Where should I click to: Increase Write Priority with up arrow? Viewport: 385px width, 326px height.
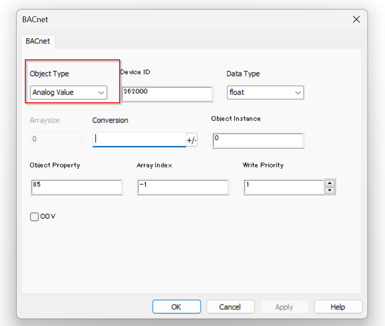click(x=330, y=183)
